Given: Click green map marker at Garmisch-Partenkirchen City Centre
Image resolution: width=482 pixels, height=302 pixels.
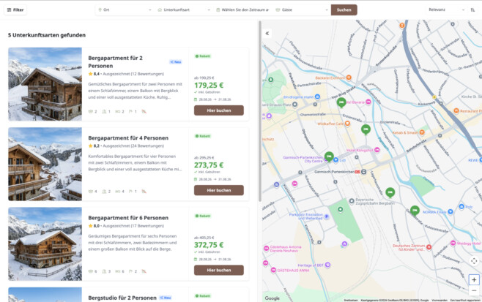Looking at the screenshot, I should pos(329,156).
